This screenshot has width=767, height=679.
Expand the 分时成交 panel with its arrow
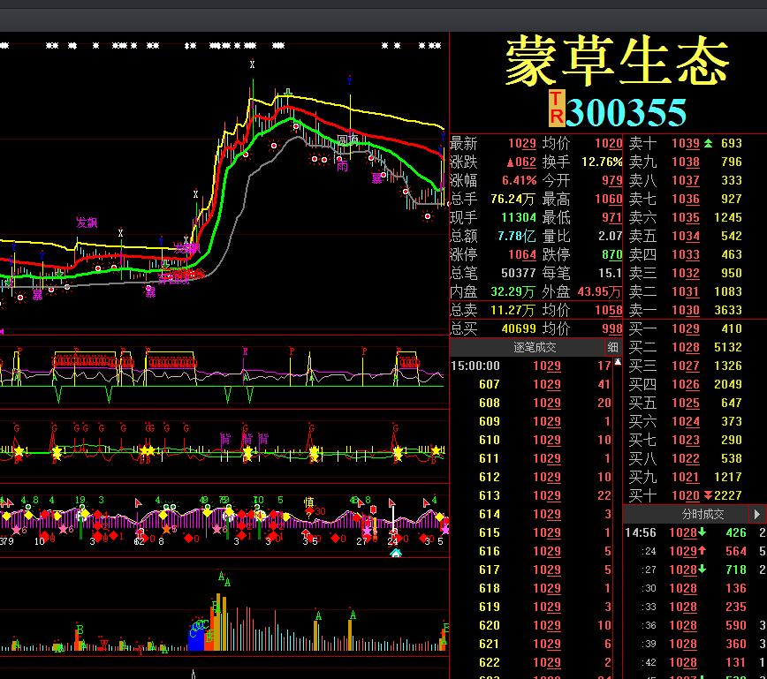pos(756,514)
